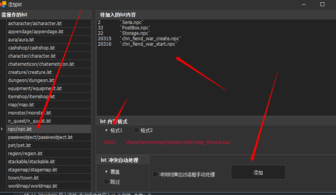336x195 pixels.
Task: Select the 格式2 radio button
Action: point(136,130)
